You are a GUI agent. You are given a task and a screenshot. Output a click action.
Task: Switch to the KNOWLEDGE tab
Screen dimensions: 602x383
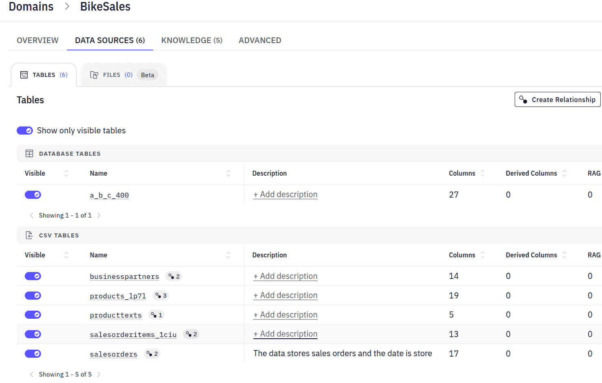point(191,40)
